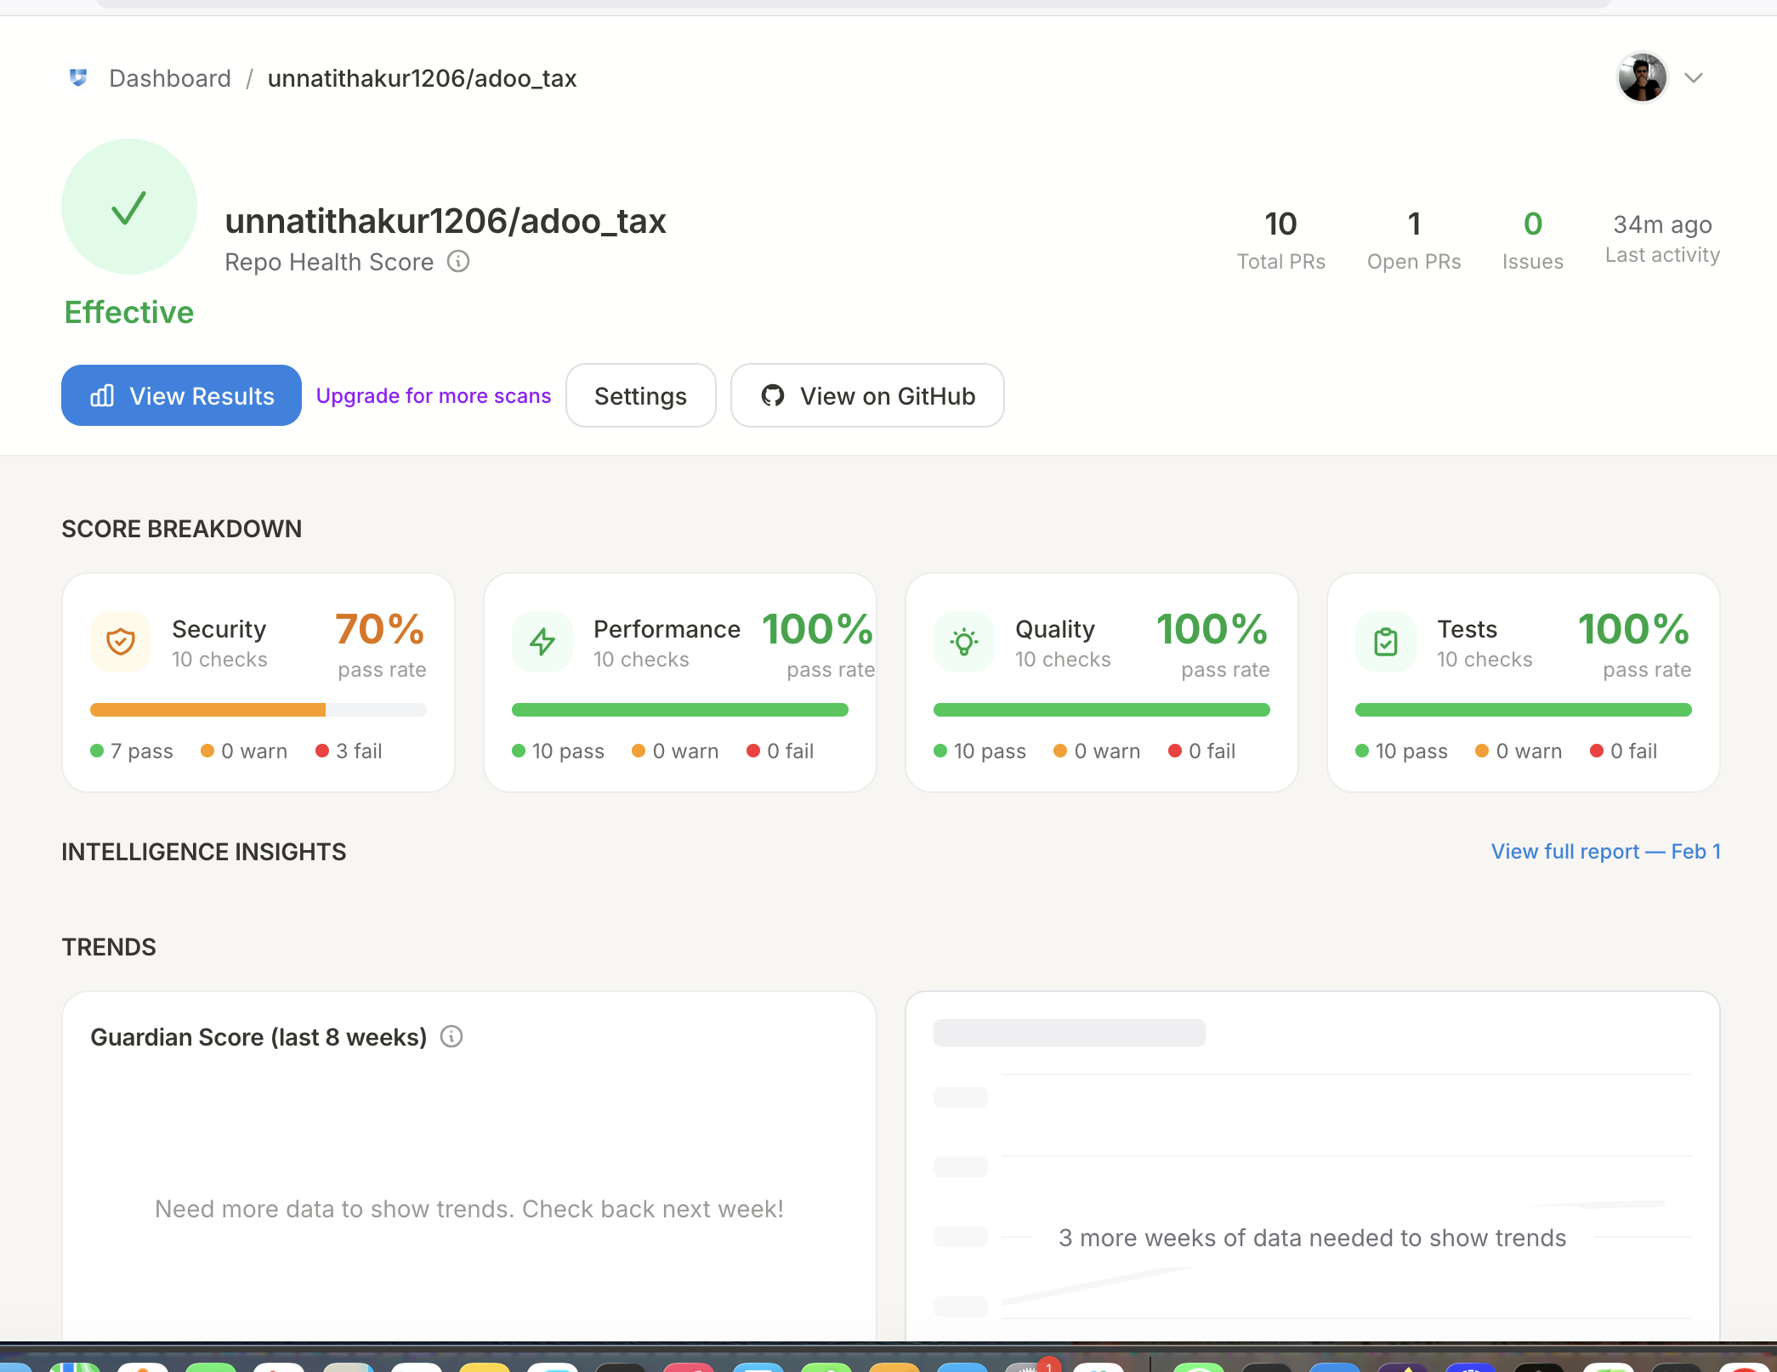The image size is (1777, 1372).
Task: Click the Open PRs count
Action: (x=1413, y=224)
